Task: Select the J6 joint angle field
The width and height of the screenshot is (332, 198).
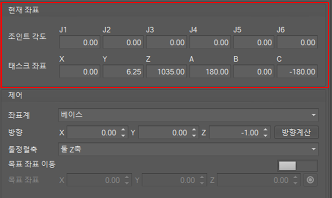Action: 297,42
